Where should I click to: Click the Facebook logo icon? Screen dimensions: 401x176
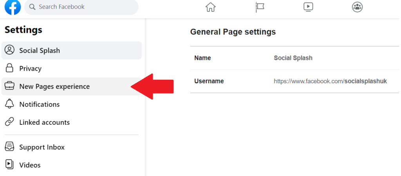tap(13, 7)
